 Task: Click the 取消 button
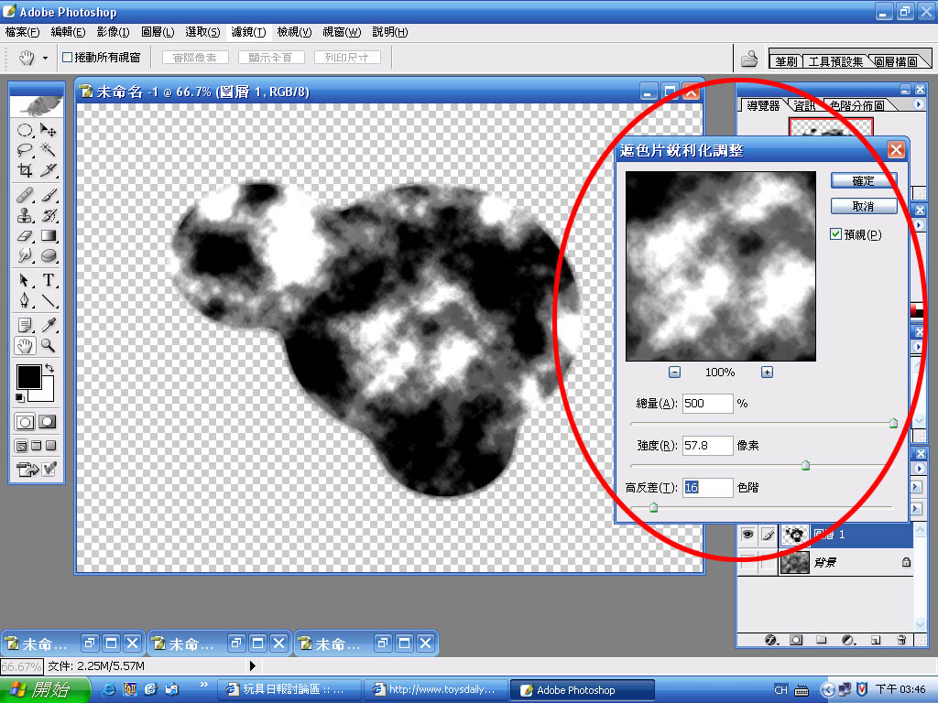pos(863,206)
